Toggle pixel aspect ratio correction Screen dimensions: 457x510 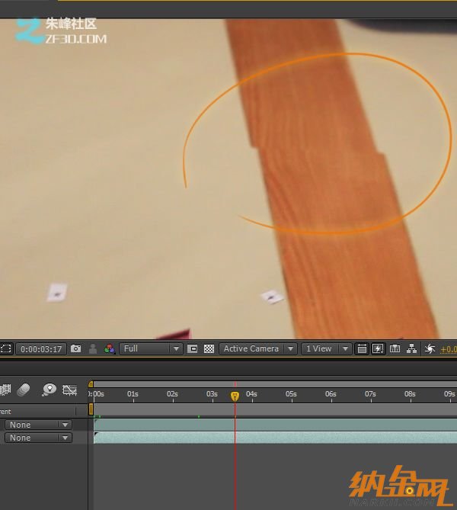(x=362, y=348)
